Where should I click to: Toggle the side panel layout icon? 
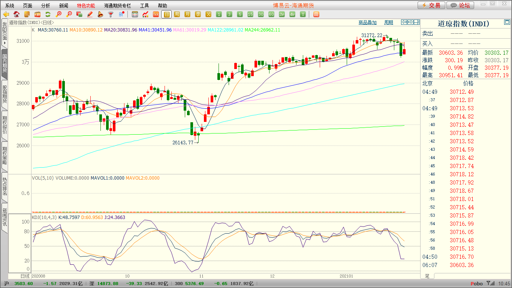point(416,22)
